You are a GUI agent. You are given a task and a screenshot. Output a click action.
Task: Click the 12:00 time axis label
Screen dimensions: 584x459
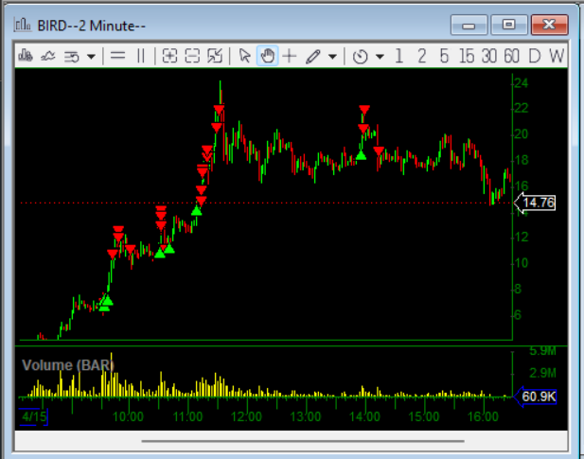point(246,416)
